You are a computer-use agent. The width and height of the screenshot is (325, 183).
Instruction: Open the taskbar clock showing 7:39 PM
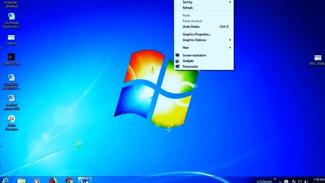[x=319, y=180]
